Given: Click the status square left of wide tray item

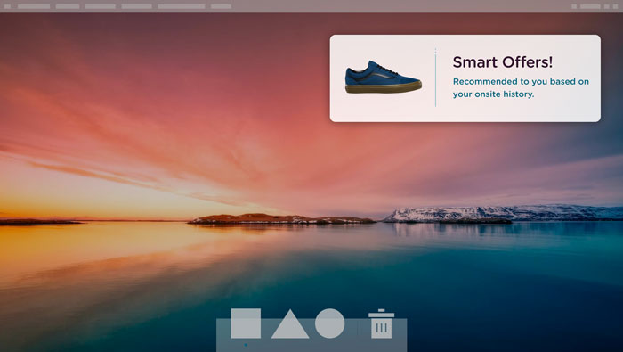Looking at the screenshot, I should coord(574,6).
